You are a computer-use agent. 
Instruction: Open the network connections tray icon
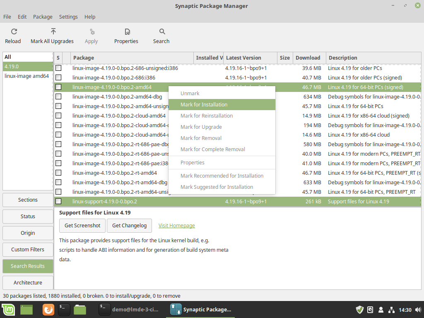[x=391, y=310]
